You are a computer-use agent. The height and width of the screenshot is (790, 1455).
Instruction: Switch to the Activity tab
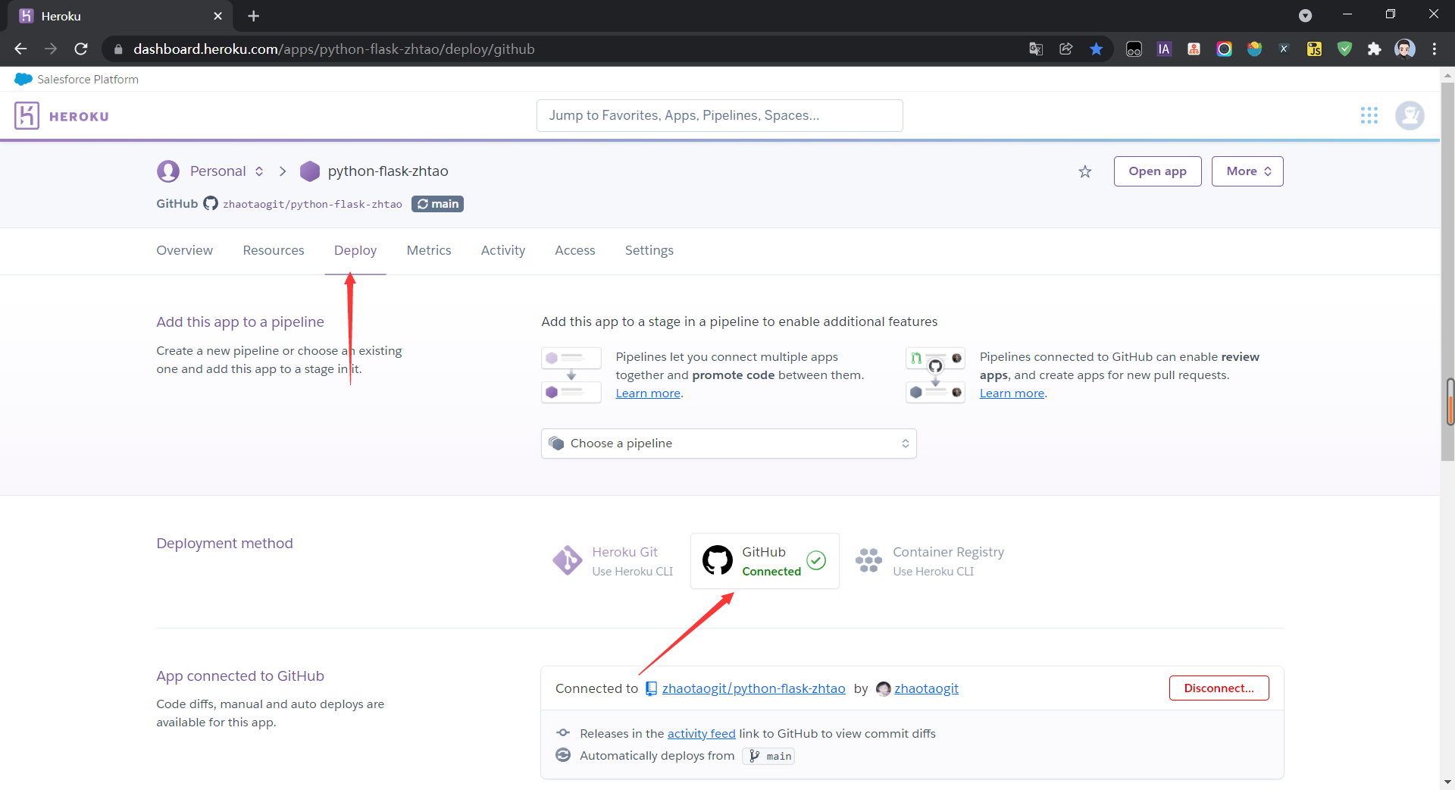(x=503, y=250)
